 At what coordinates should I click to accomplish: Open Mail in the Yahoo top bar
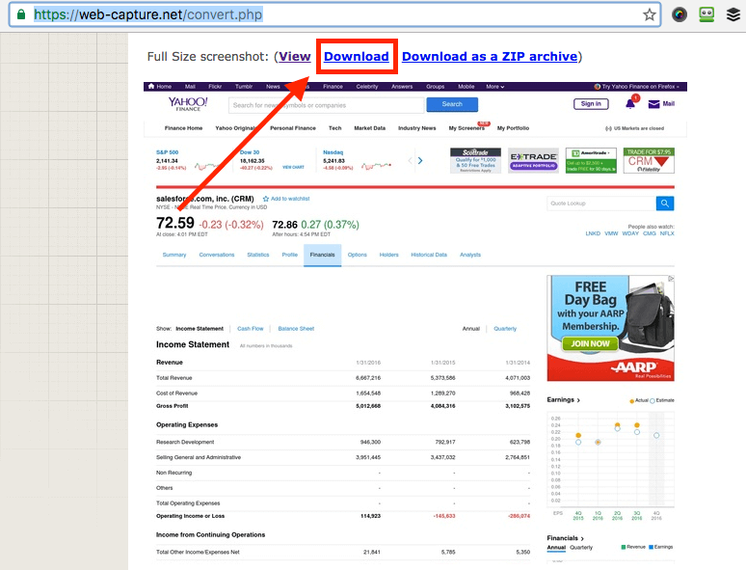pyautogui.click(x=190, y=87)
